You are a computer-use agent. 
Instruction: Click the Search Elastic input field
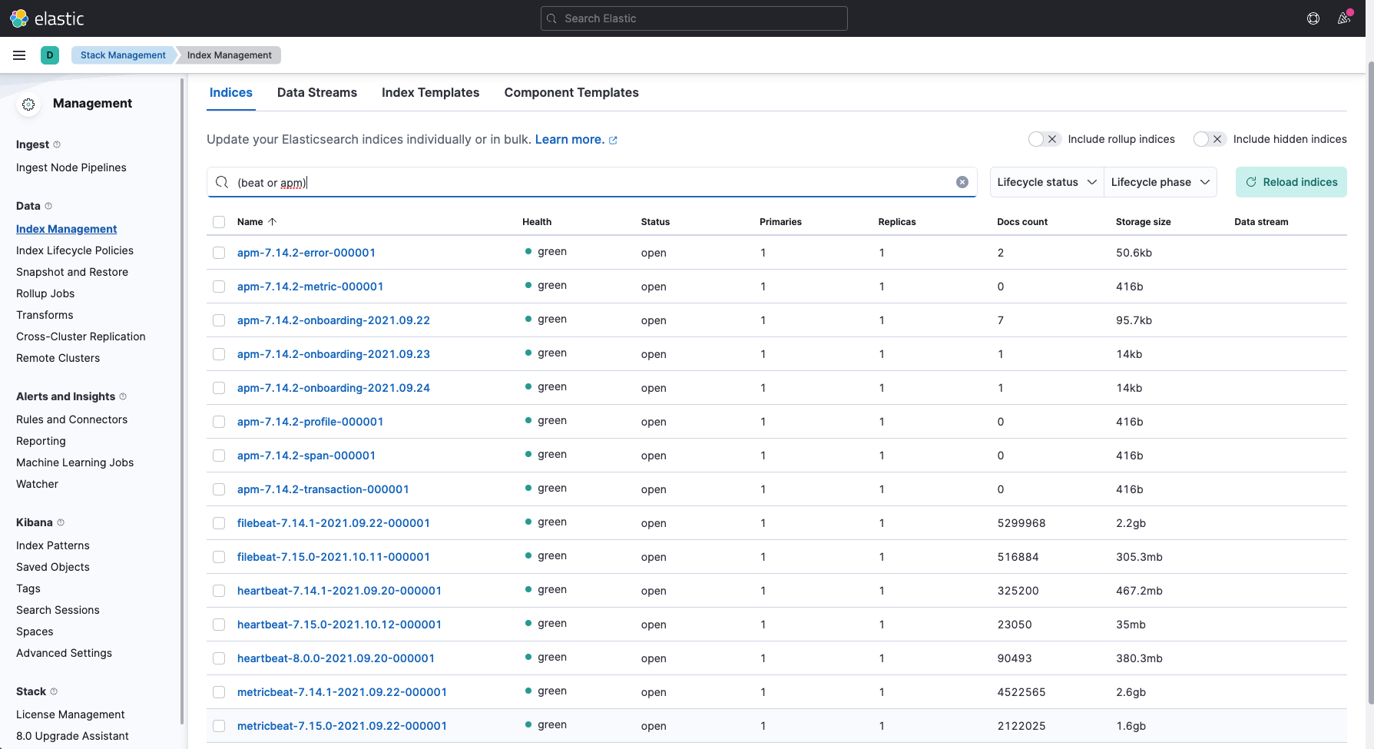tap(694, 18)
